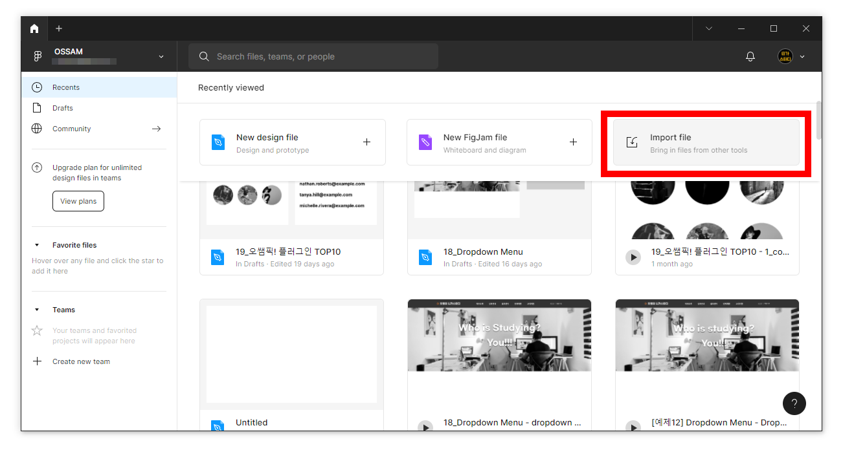Open the help question mark button
This screenshot has height=450, width=843.
pyautogui.click(x=794, y=403)
